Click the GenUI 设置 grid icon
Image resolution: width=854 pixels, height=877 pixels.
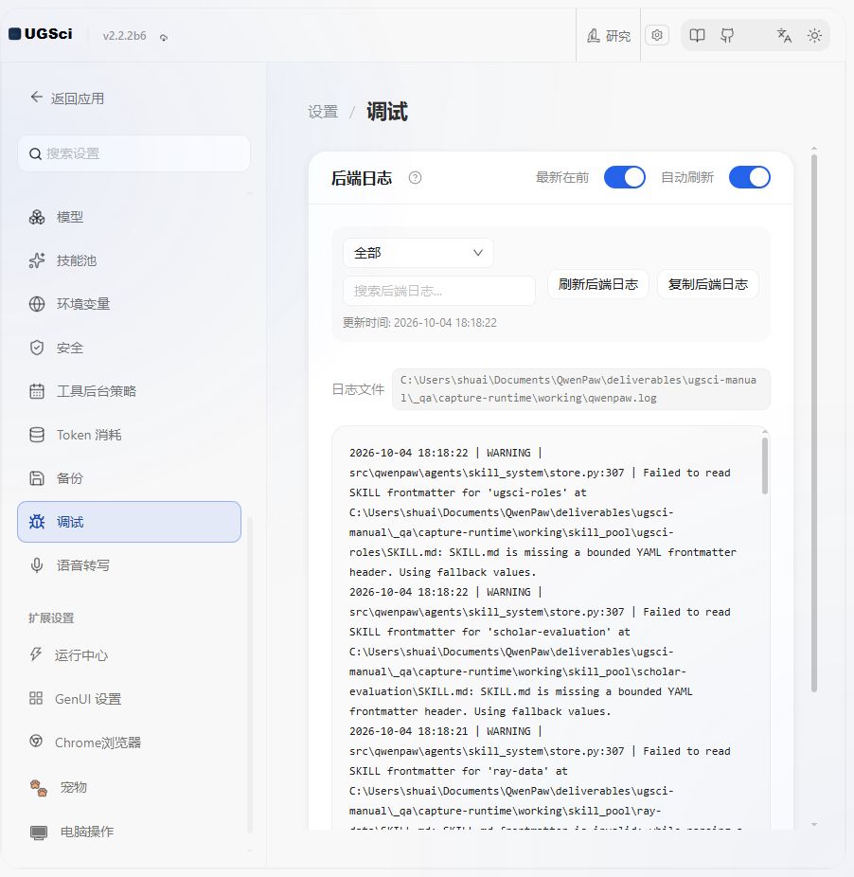pos(36,698)
